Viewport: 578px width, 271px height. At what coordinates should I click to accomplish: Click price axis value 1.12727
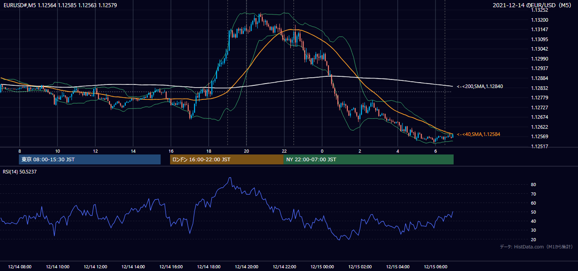540,107
